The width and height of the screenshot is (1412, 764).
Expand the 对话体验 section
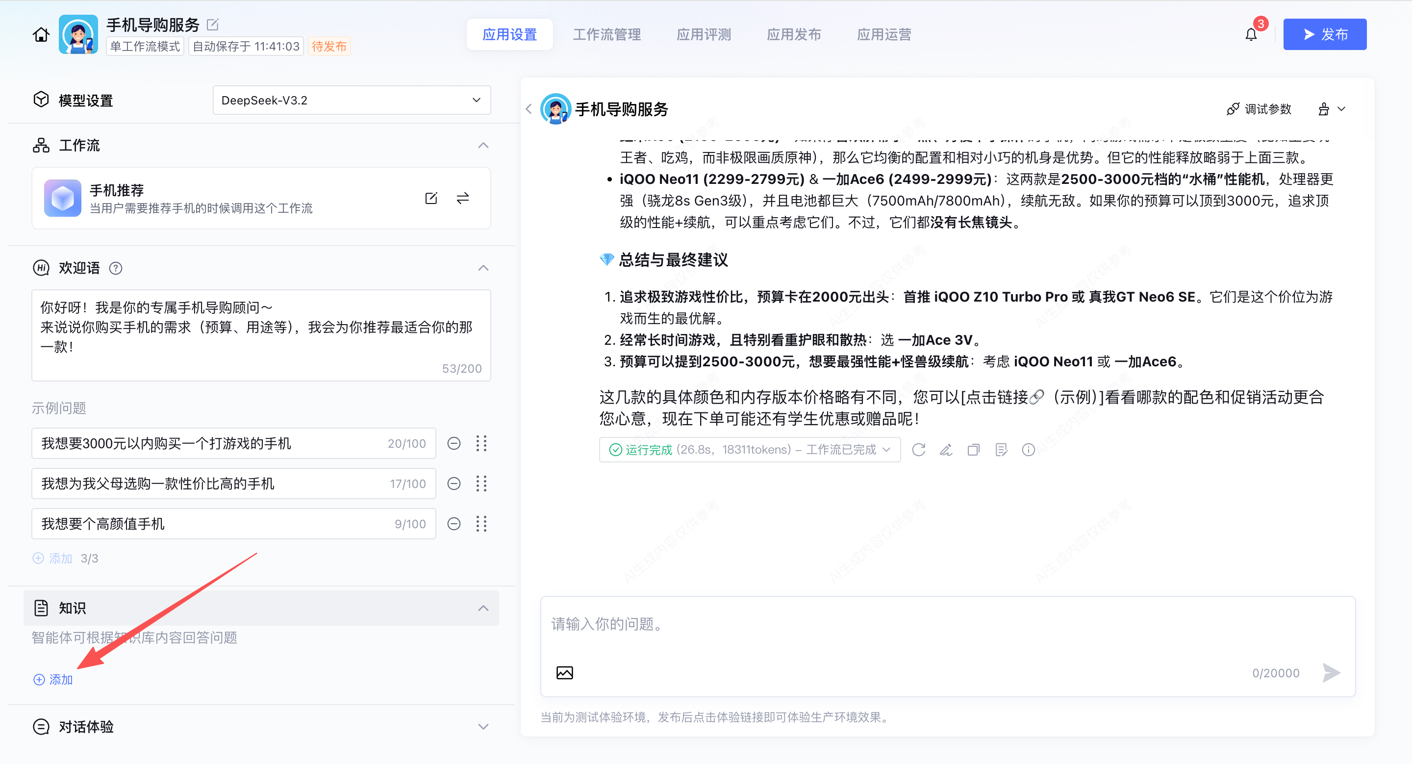pos(483,726)
